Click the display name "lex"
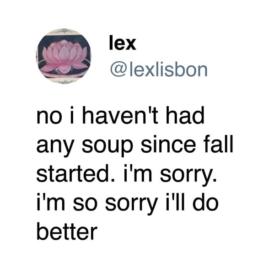 (123, 43)
